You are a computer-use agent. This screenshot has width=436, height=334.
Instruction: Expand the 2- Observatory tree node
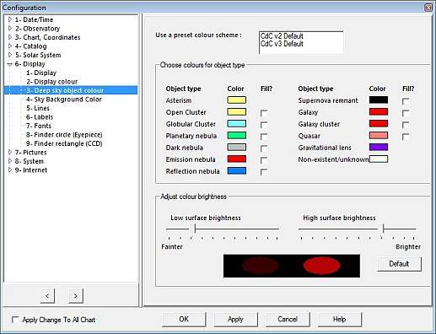coord(10,29)
